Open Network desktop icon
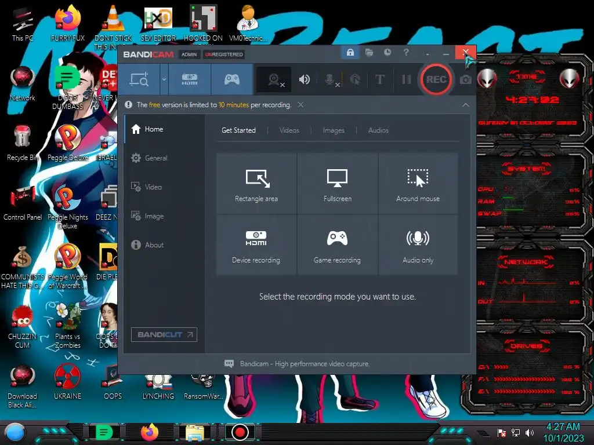Viewport: 594px width, 445px height. pyautogui.click(x=23, y=83)
